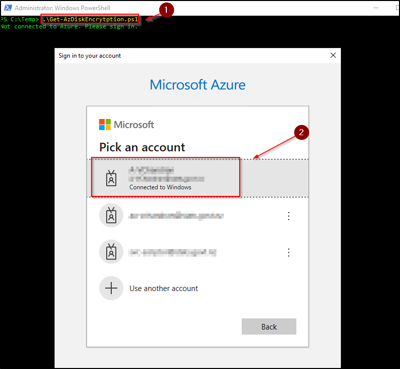Select the Connected to Windows status text
400x369 pixels.
[x=160, y=187]
